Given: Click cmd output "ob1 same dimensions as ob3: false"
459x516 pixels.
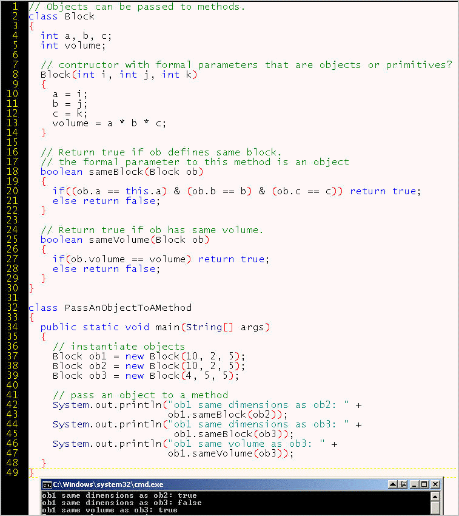Looking at the screenshot, I should click(x=122, y=503).
